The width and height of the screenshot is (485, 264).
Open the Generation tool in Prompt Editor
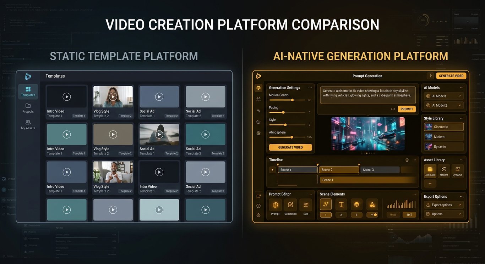(x=290, y=204)
